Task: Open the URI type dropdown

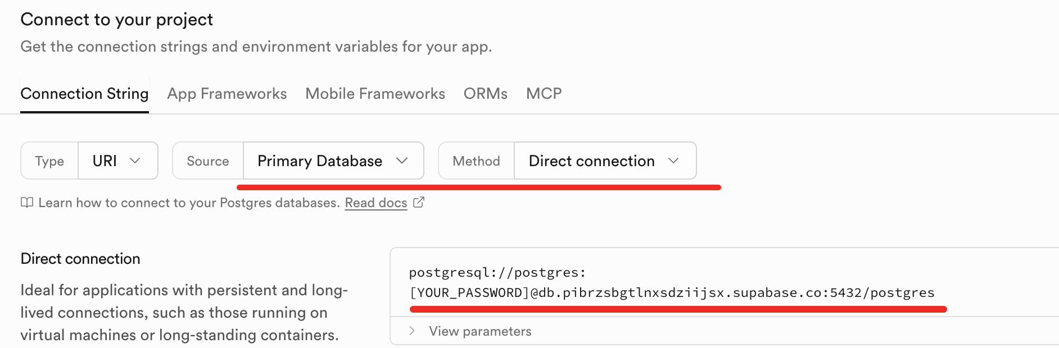Action: tap(117, 161)
